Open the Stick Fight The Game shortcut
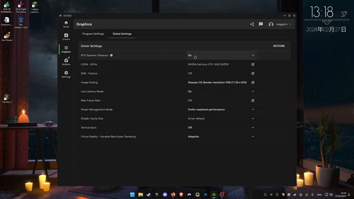354x199 pixels. coord(21,7)
